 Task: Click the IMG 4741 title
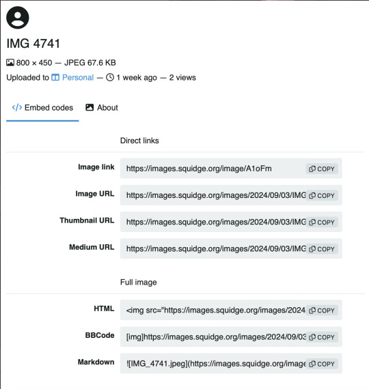[33, 44]
